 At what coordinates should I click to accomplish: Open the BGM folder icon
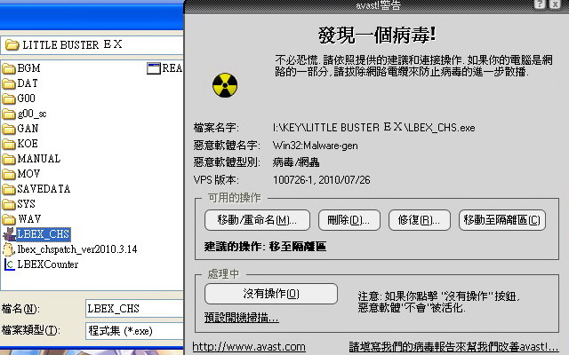click(9, 68)
